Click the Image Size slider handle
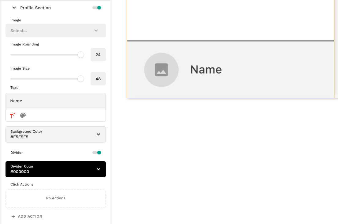This screenshot has width=338, height=224. [80, 78]
